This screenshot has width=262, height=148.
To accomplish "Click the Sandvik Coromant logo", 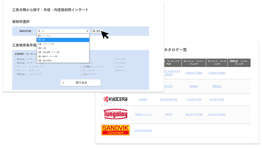I will [116, 130].
